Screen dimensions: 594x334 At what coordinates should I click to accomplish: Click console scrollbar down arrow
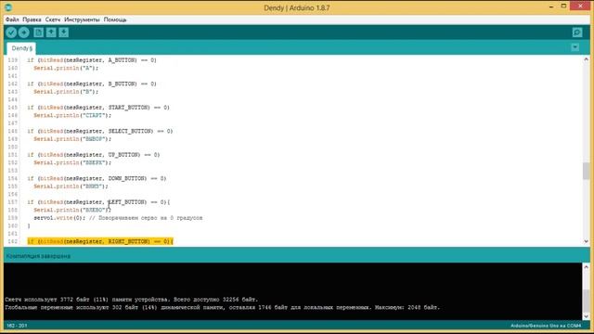pyautogui.click(x=586, y=316)
